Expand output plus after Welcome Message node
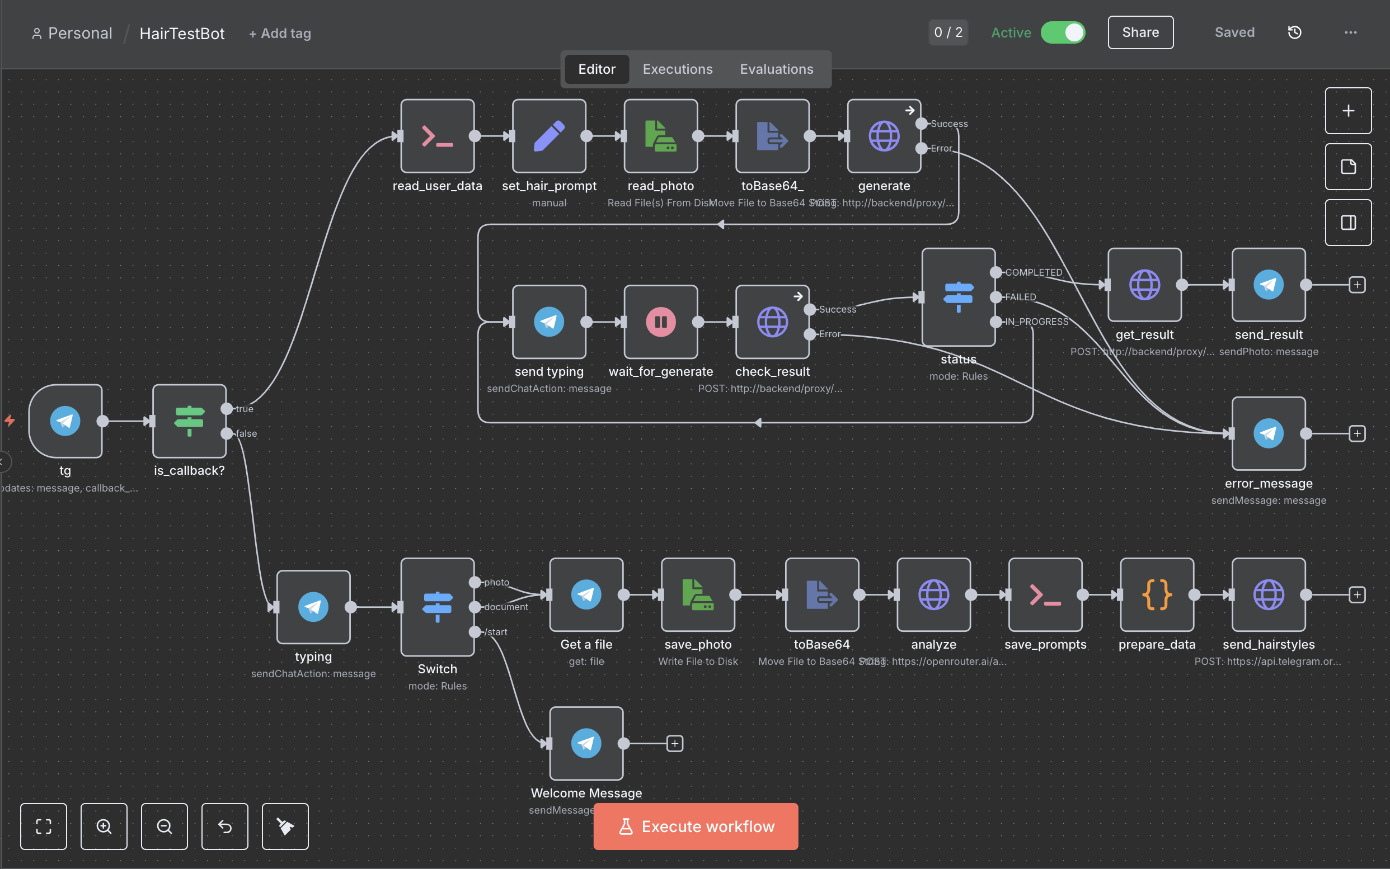This screenshot has width=1390, height=869. coord(675,743)
